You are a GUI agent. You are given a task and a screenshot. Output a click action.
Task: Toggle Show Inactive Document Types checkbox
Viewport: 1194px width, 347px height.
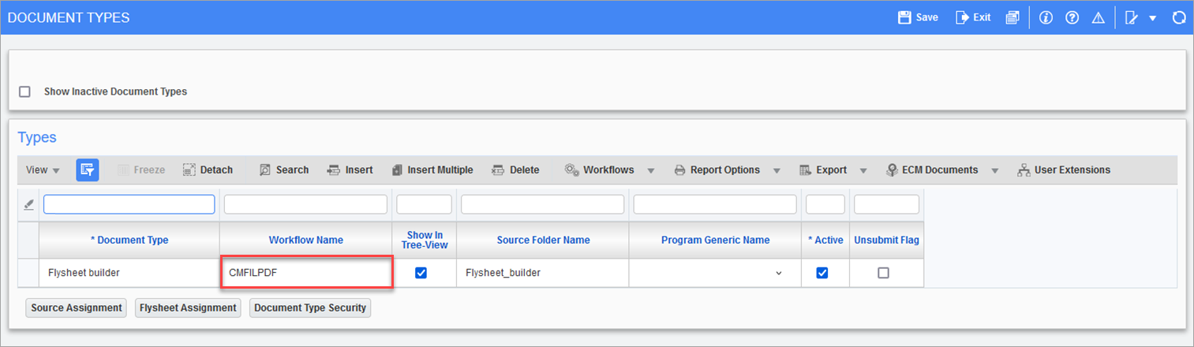(24, 91)
